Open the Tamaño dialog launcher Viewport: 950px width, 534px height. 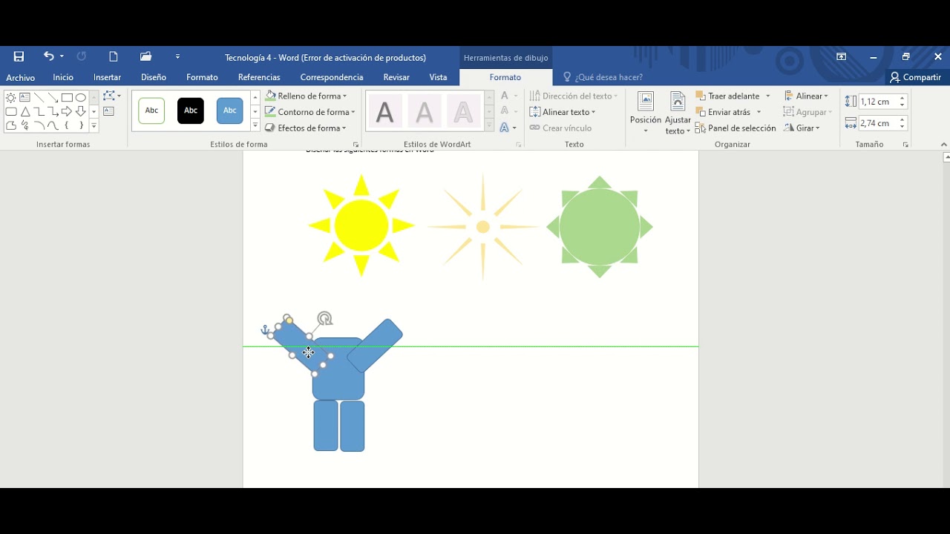pyautogui.click(x=905, y=145)
